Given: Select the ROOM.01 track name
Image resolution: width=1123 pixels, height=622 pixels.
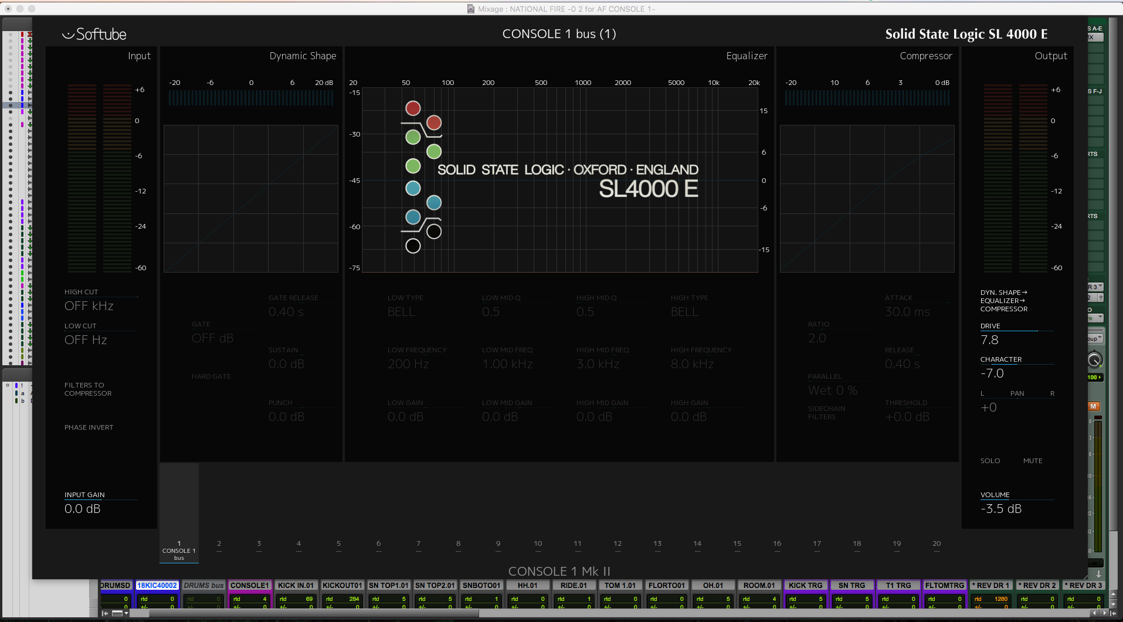Looking at the screenshot, I should [759, 586].
